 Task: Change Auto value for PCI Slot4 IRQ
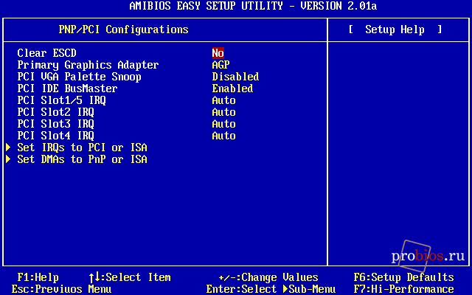point(223,136)
